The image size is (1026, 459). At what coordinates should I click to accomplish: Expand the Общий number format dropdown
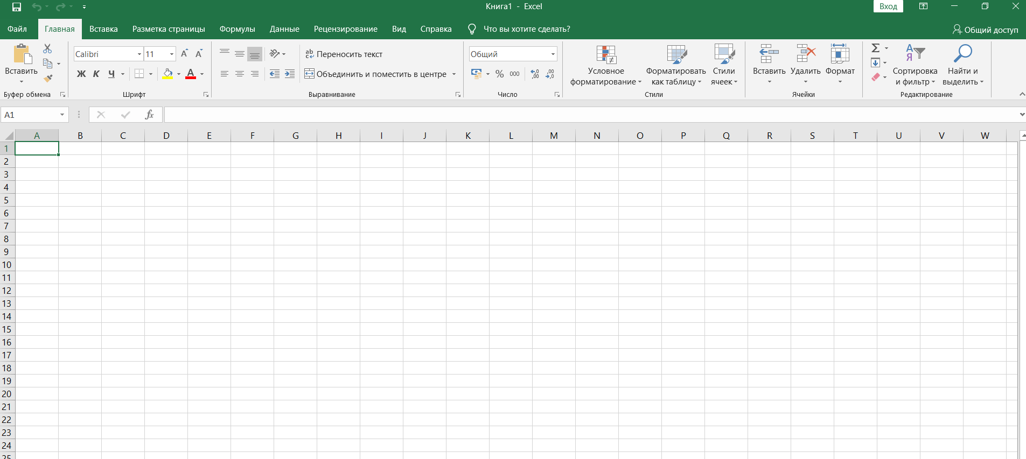click(x=553, y=54)
